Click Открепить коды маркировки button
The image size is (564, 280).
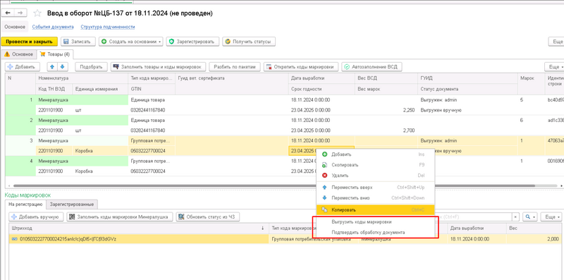click(301, 67)
